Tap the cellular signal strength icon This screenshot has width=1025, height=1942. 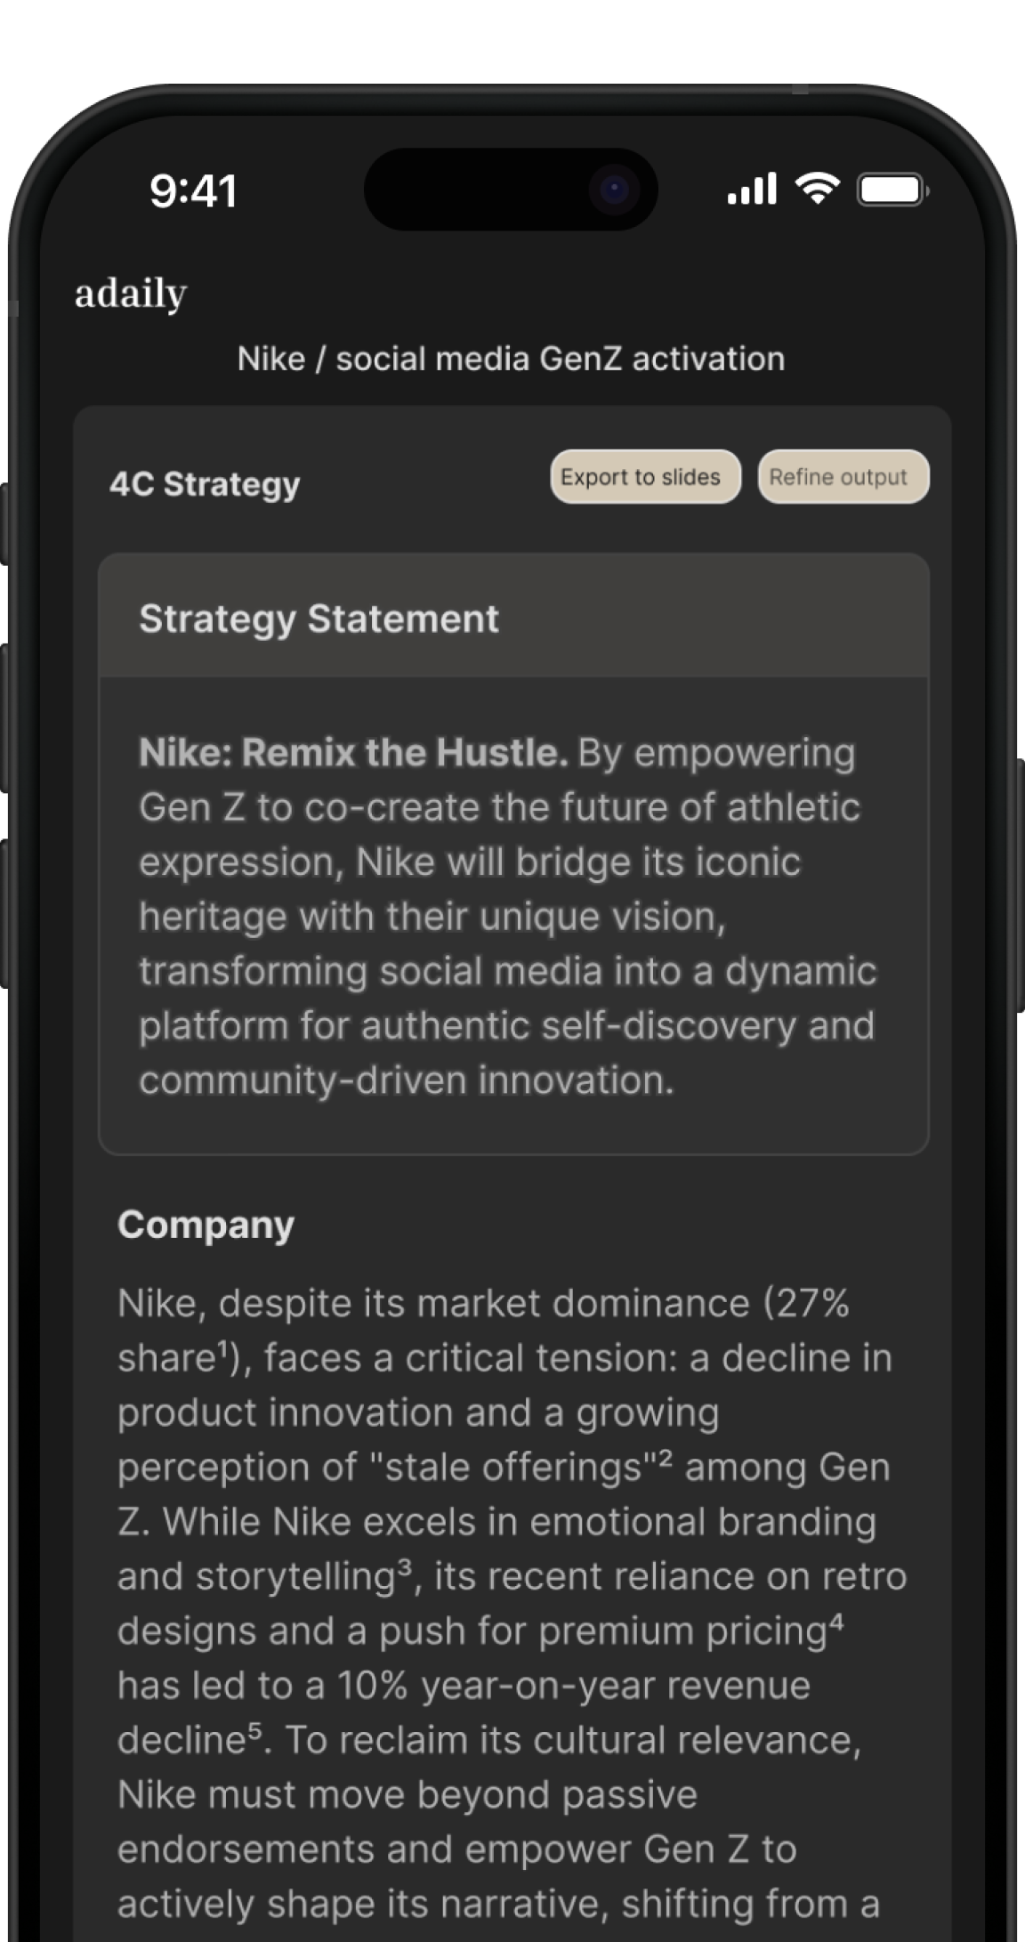pos(752,190)
